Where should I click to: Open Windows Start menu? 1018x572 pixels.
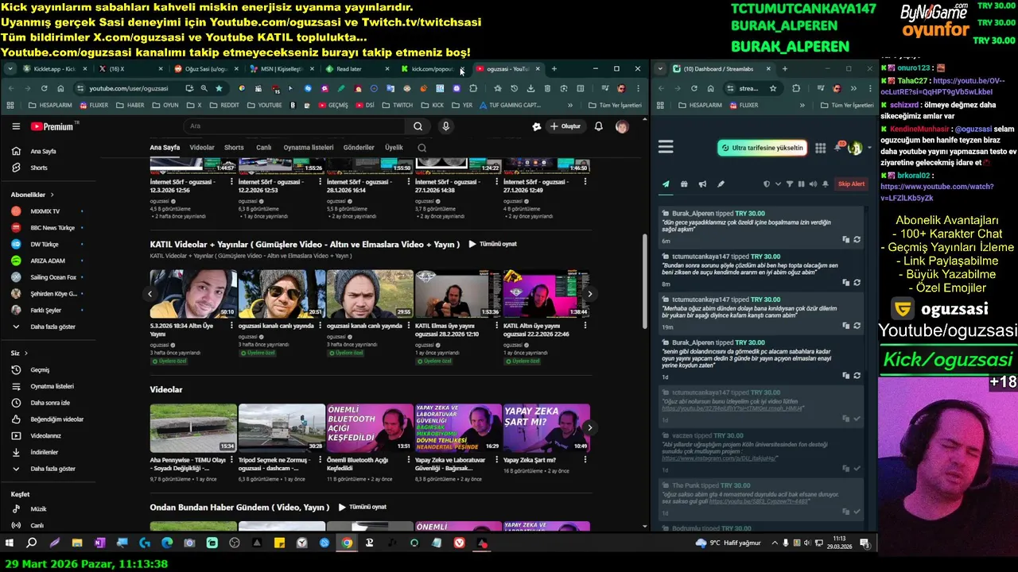(10, 543)
